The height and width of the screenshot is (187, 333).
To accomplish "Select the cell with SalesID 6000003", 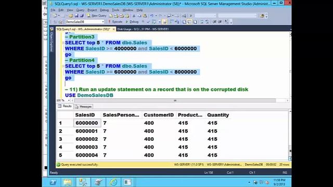I will click(x=87, y=147).
